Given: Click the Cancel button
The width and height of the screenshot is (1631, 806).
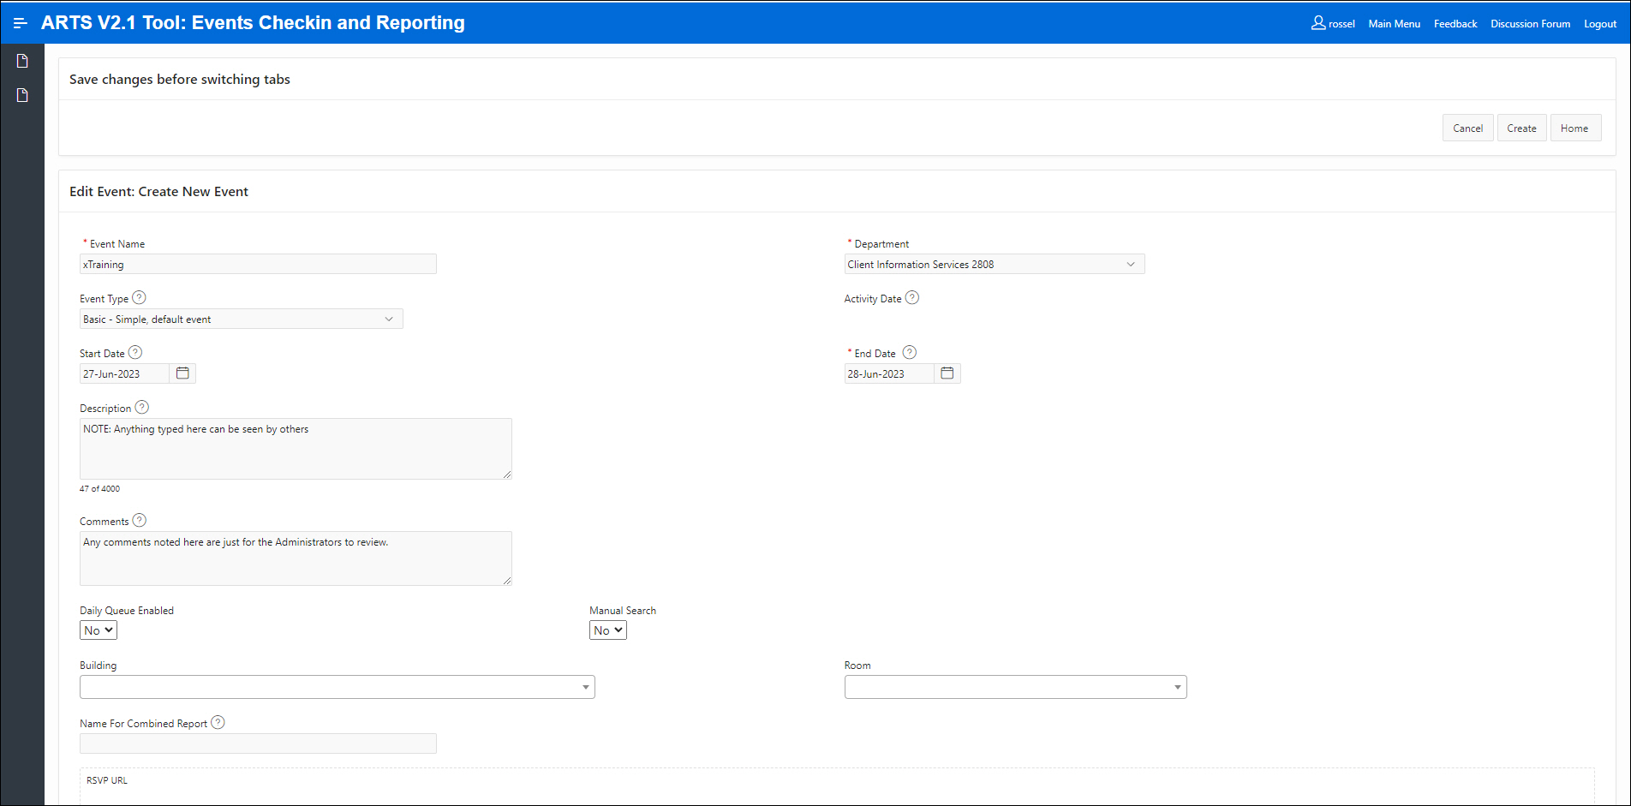Looking at the screenshot, I should pyautogui.click(x=1468, y=128).
